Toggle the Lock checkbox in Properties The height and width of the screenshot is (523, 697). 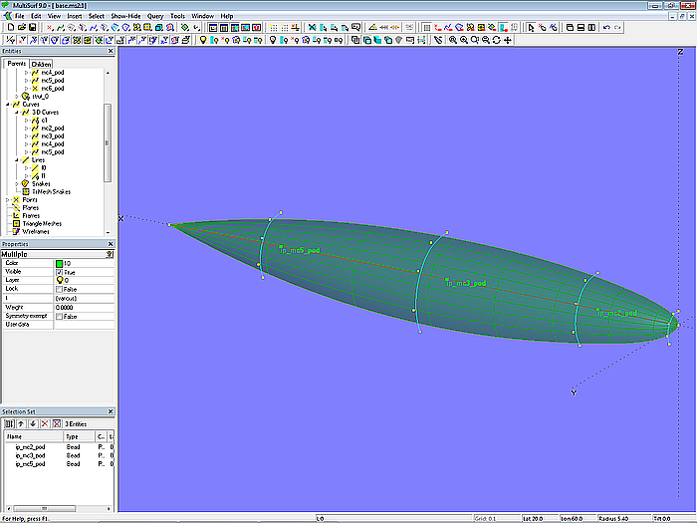(60, 289)
